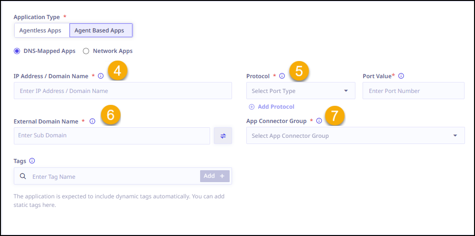Click info icon beside Tags label
This screenshot has width=475, height=236.
32,161
